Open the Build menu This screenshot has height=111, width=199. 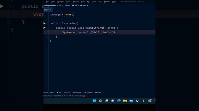click(x=83, y=2)
